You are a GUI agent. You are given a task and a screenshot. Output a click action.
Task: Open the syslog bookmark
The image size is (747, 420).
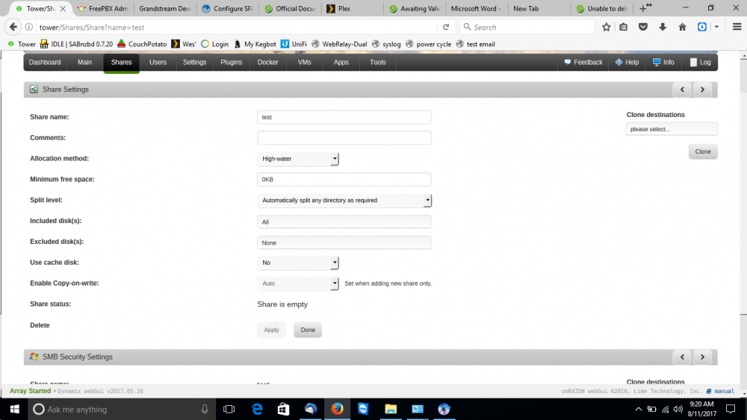[x=386, y=44]
